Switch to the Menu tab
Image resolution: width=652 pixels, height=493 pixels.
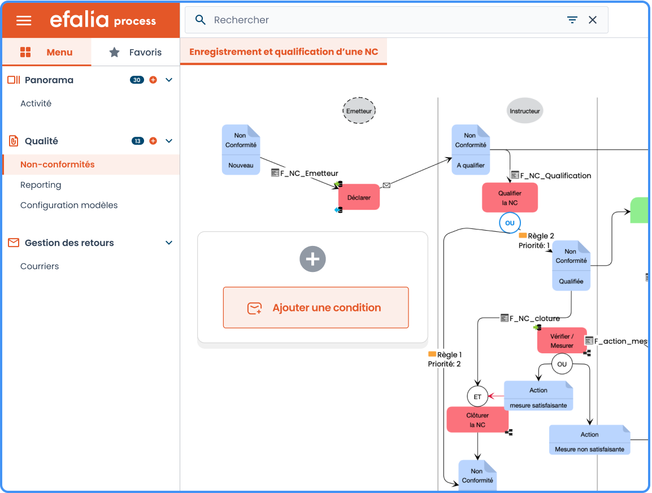pos(46,52)
